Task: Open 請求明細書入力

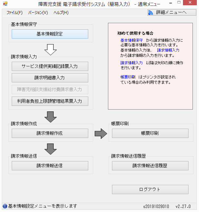Action: pyautogui.click(x=50, y=78)
